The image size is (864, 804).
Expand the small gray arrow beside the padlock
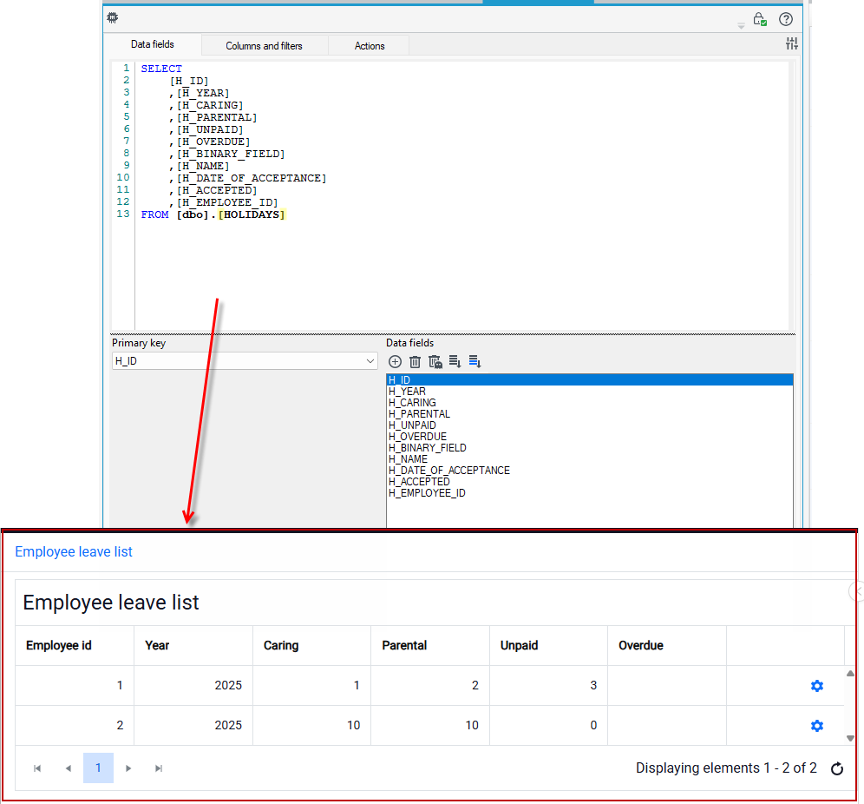click(x=741, y=26)
